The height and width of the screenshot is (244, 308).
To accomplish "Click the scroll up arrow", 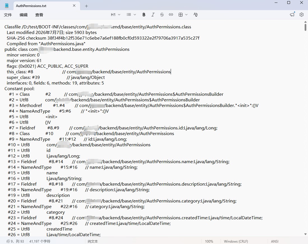I will tap(305, 22).
